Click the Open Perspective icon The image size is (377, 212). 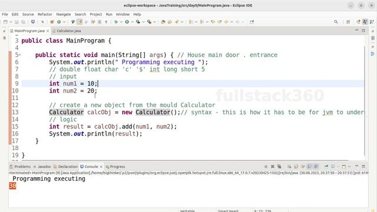coord(348,22)
